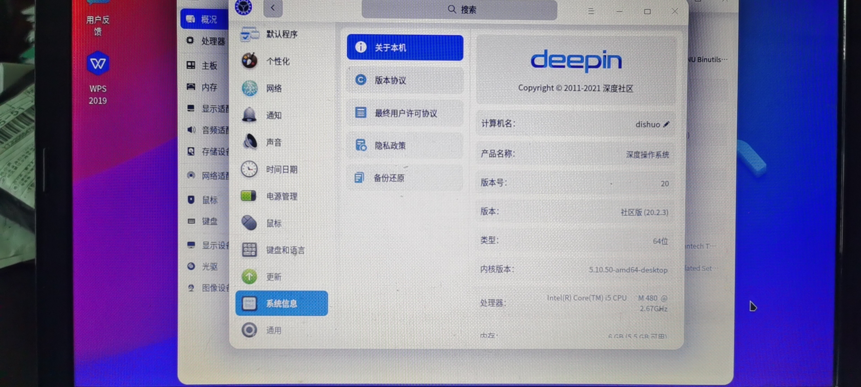Maximize the Control Center window
861x387 pixels.
point(647,11)
